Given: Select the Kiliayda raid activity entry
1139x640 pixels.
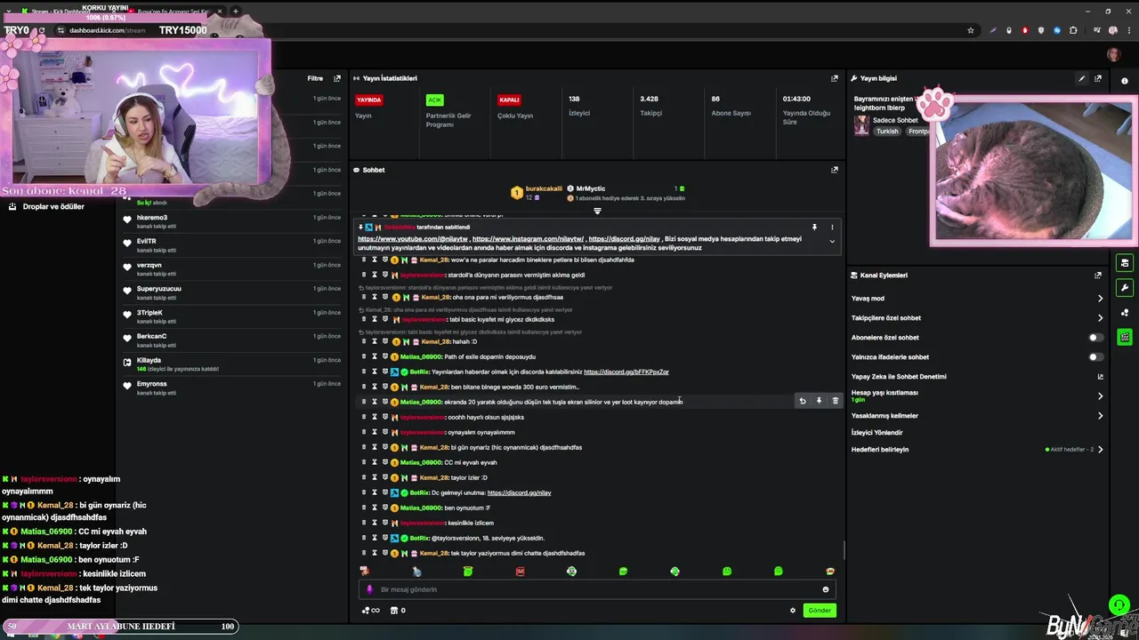Looking at the screenshot, I should [233, 364].
